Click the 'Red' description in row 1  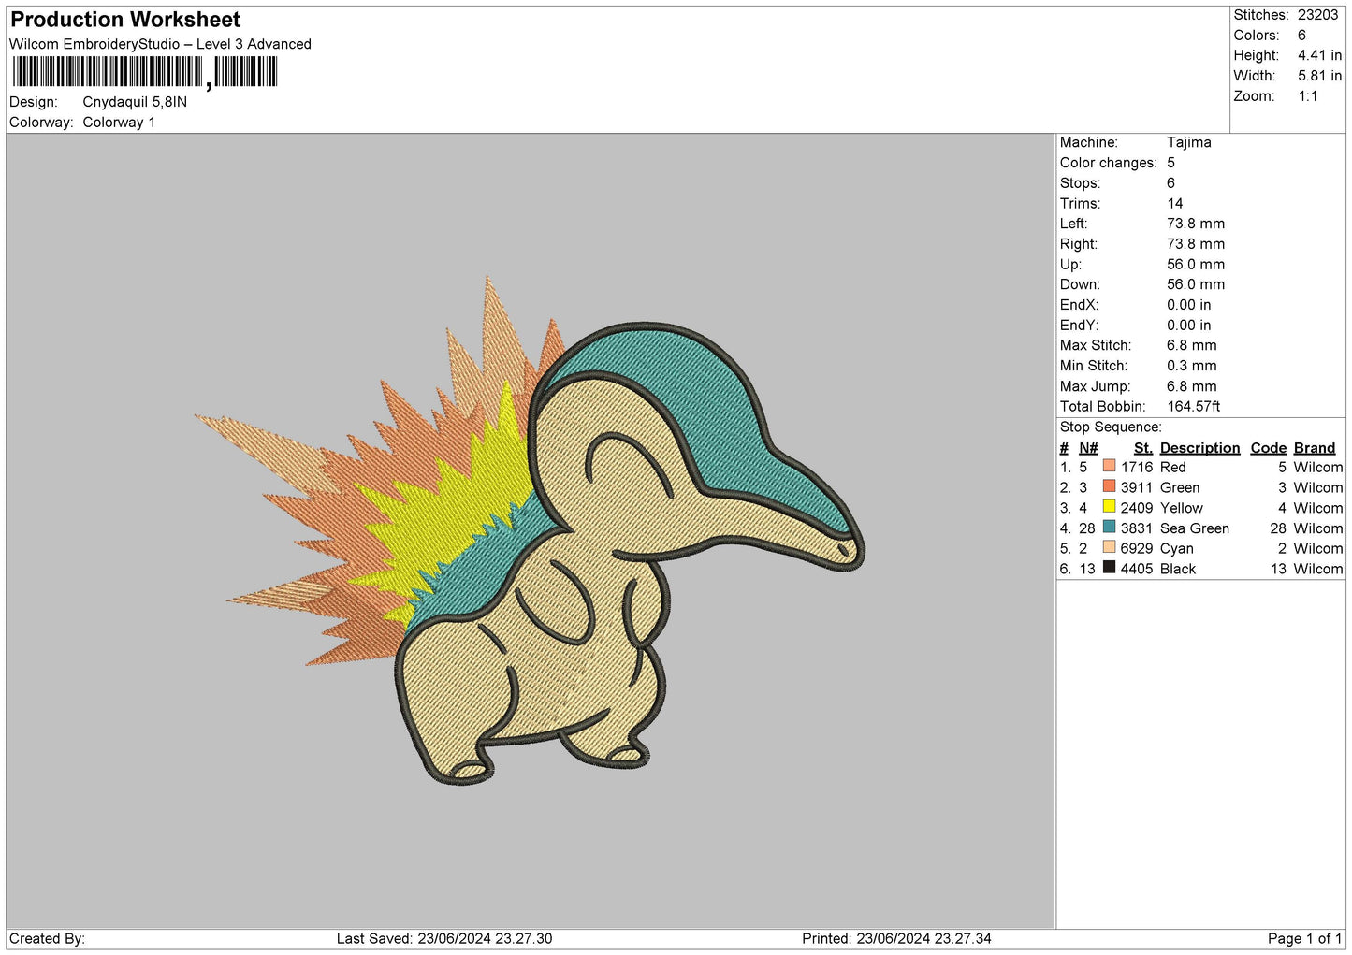pyautogui.click(x=1173, y=468)
